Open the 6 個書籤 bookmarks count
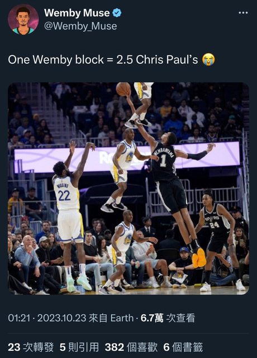The width and height of the screenshot is (257, 358). pos(183,347)
